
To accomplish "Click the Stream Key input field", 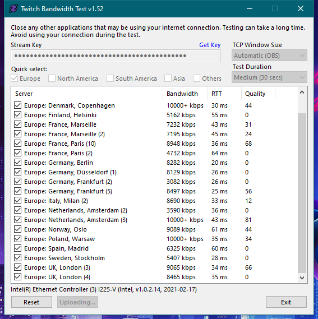I will 116,56.
